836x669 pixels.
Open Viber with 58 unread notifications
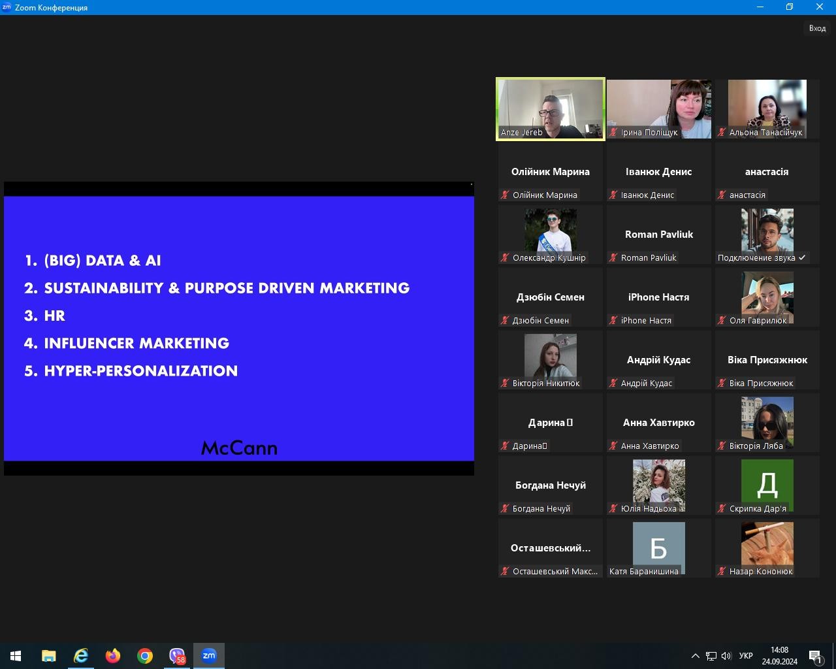[177, 655]
